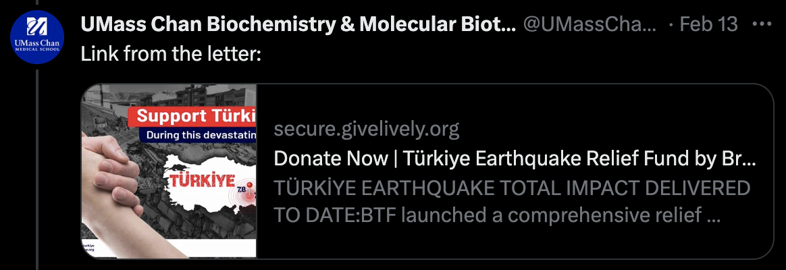Click the @UMassCha... handle
This screenshot has width=786, height=270.
click(589, 25)
